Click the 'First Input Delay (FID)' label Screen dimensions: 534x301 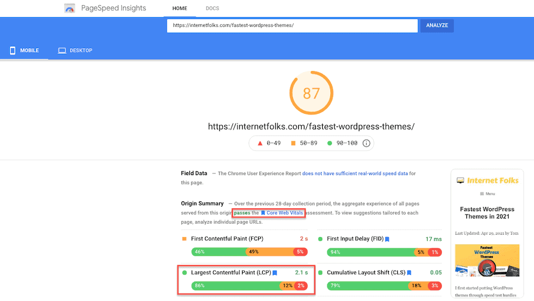click(x=355, y=239)
